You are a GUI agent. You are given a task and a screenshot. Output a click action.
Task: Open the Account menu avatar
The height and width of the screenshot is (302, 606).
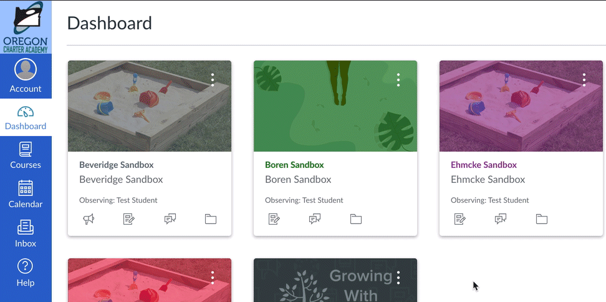tap(26, 70)
